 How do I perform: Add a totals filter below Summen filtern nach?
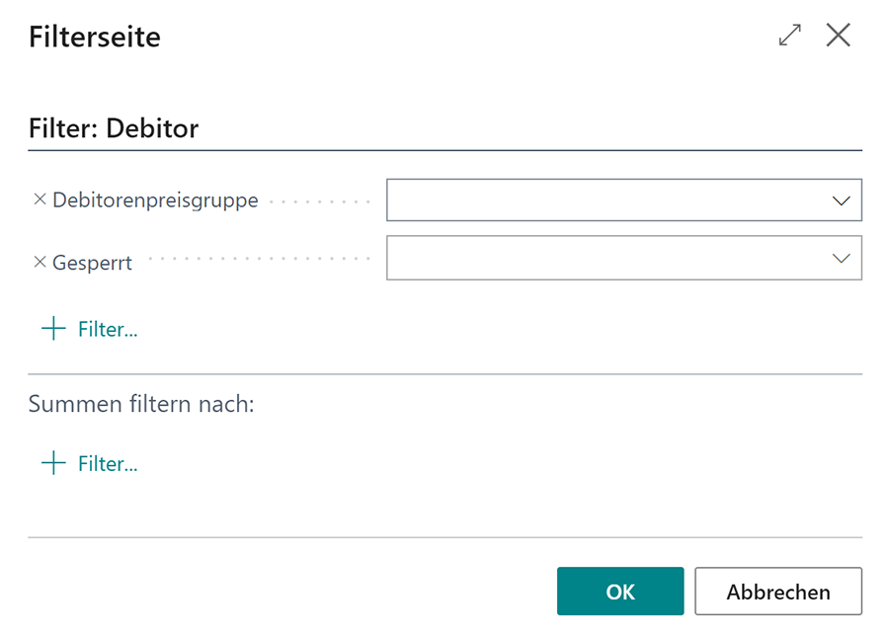pos(89,462)
